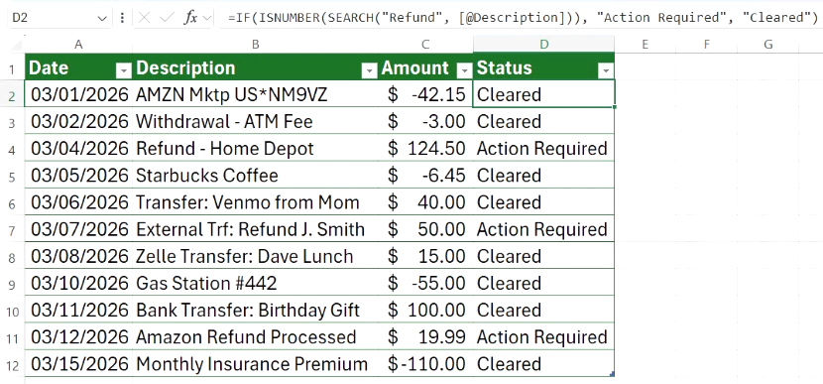Select Cleared status in the Starbucks Coffee row

tap(543, 176)
